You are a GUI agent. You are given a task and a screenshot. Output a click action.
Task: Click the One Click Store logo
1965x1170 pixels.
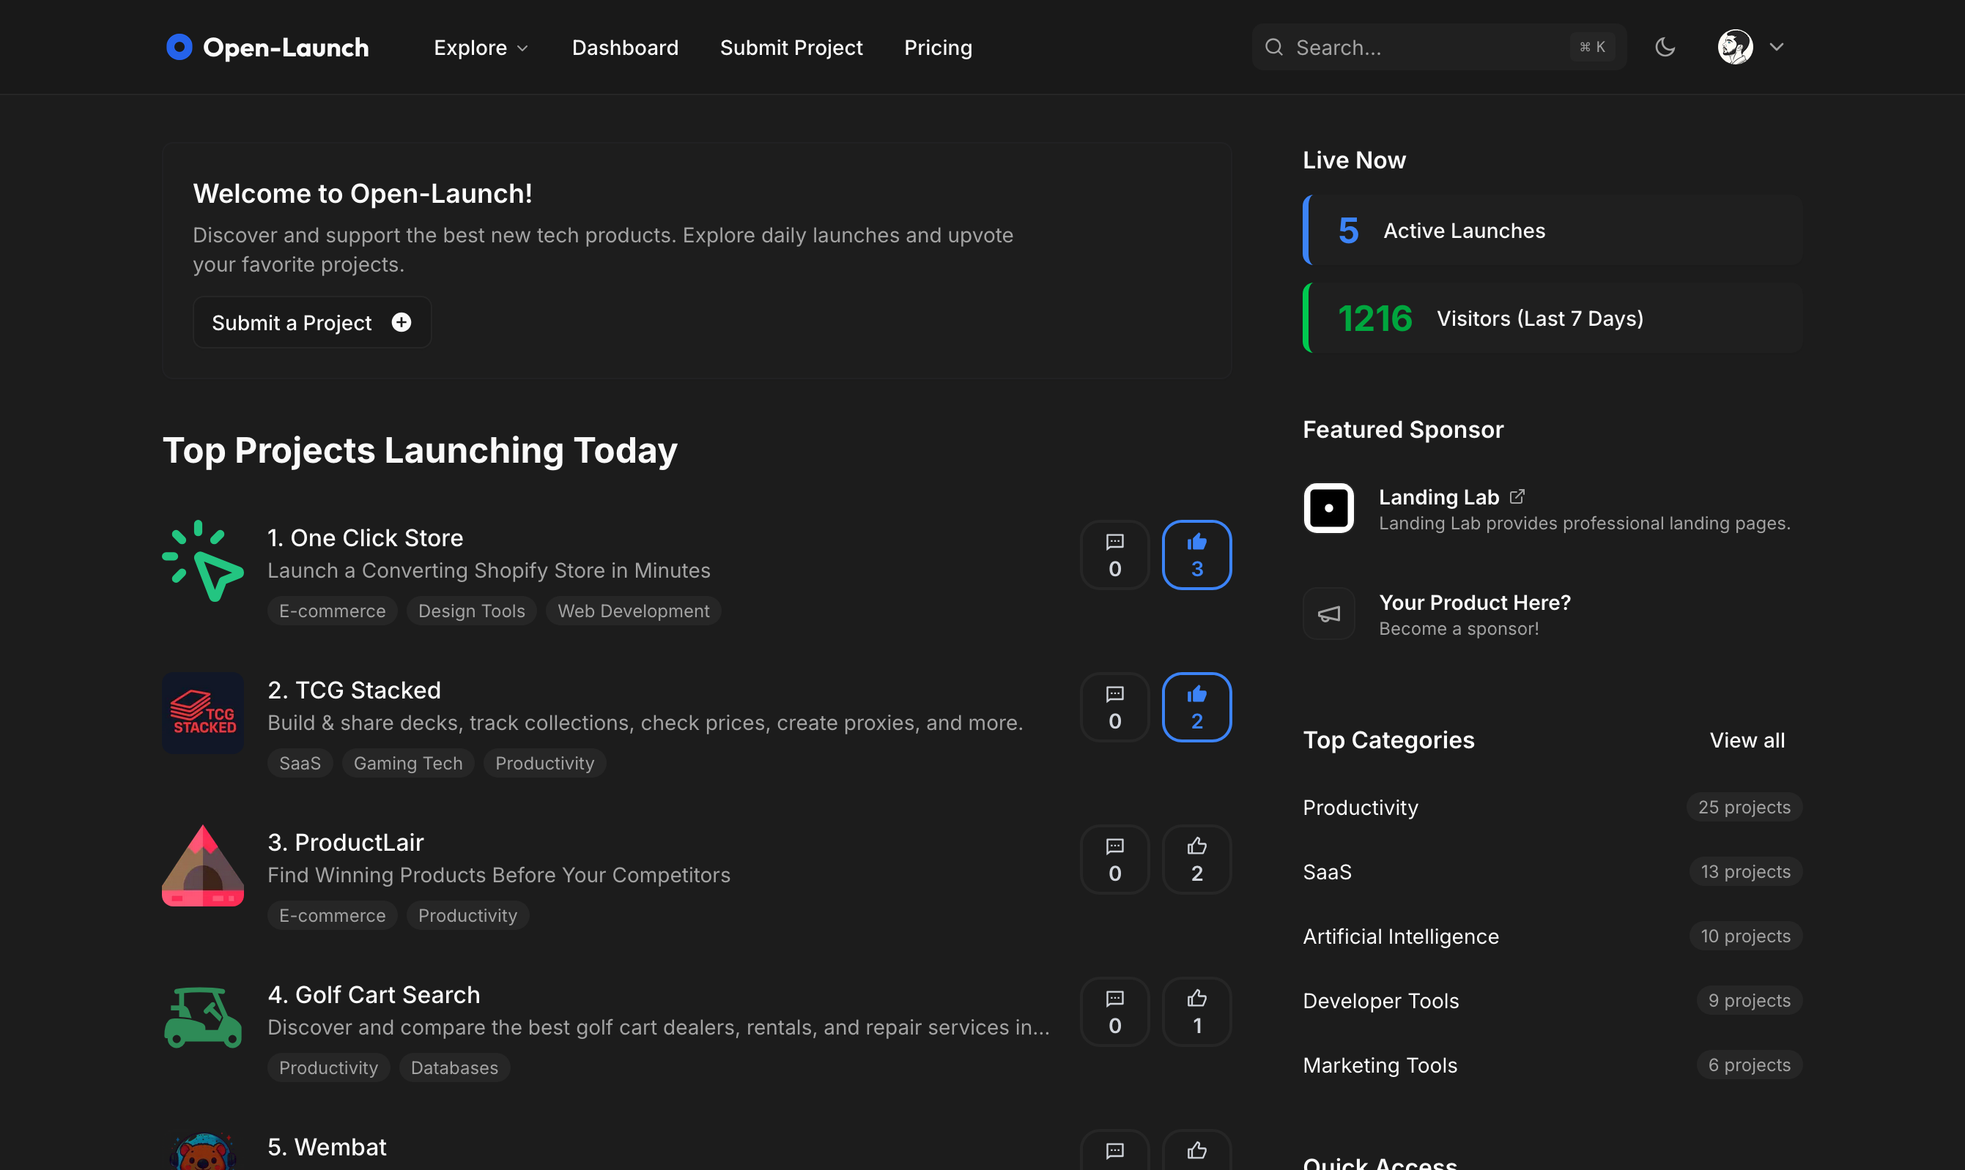coord(203,561)
